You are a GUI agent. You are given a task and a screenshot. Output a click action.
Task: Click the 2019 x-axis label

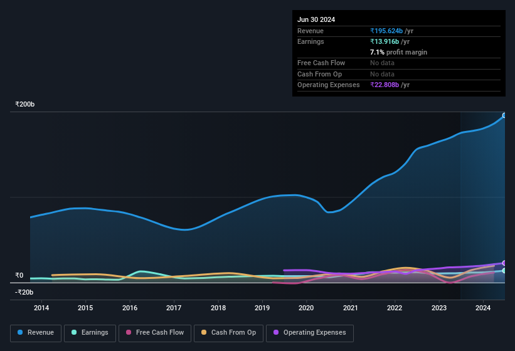pos(262,308)
